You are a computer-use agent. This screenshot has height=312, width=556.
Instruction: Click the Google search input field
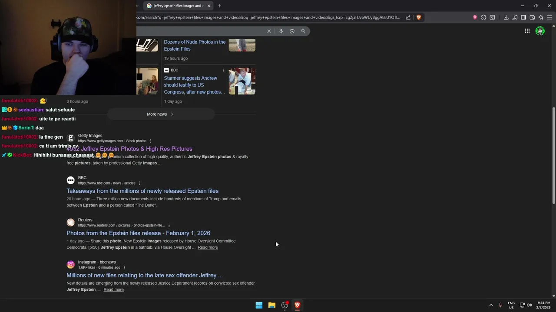point(200,31)
